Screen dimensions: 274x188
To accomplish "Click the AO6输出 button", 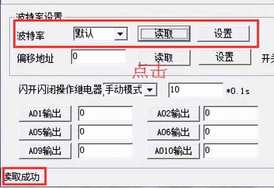I will coord(173,132).
